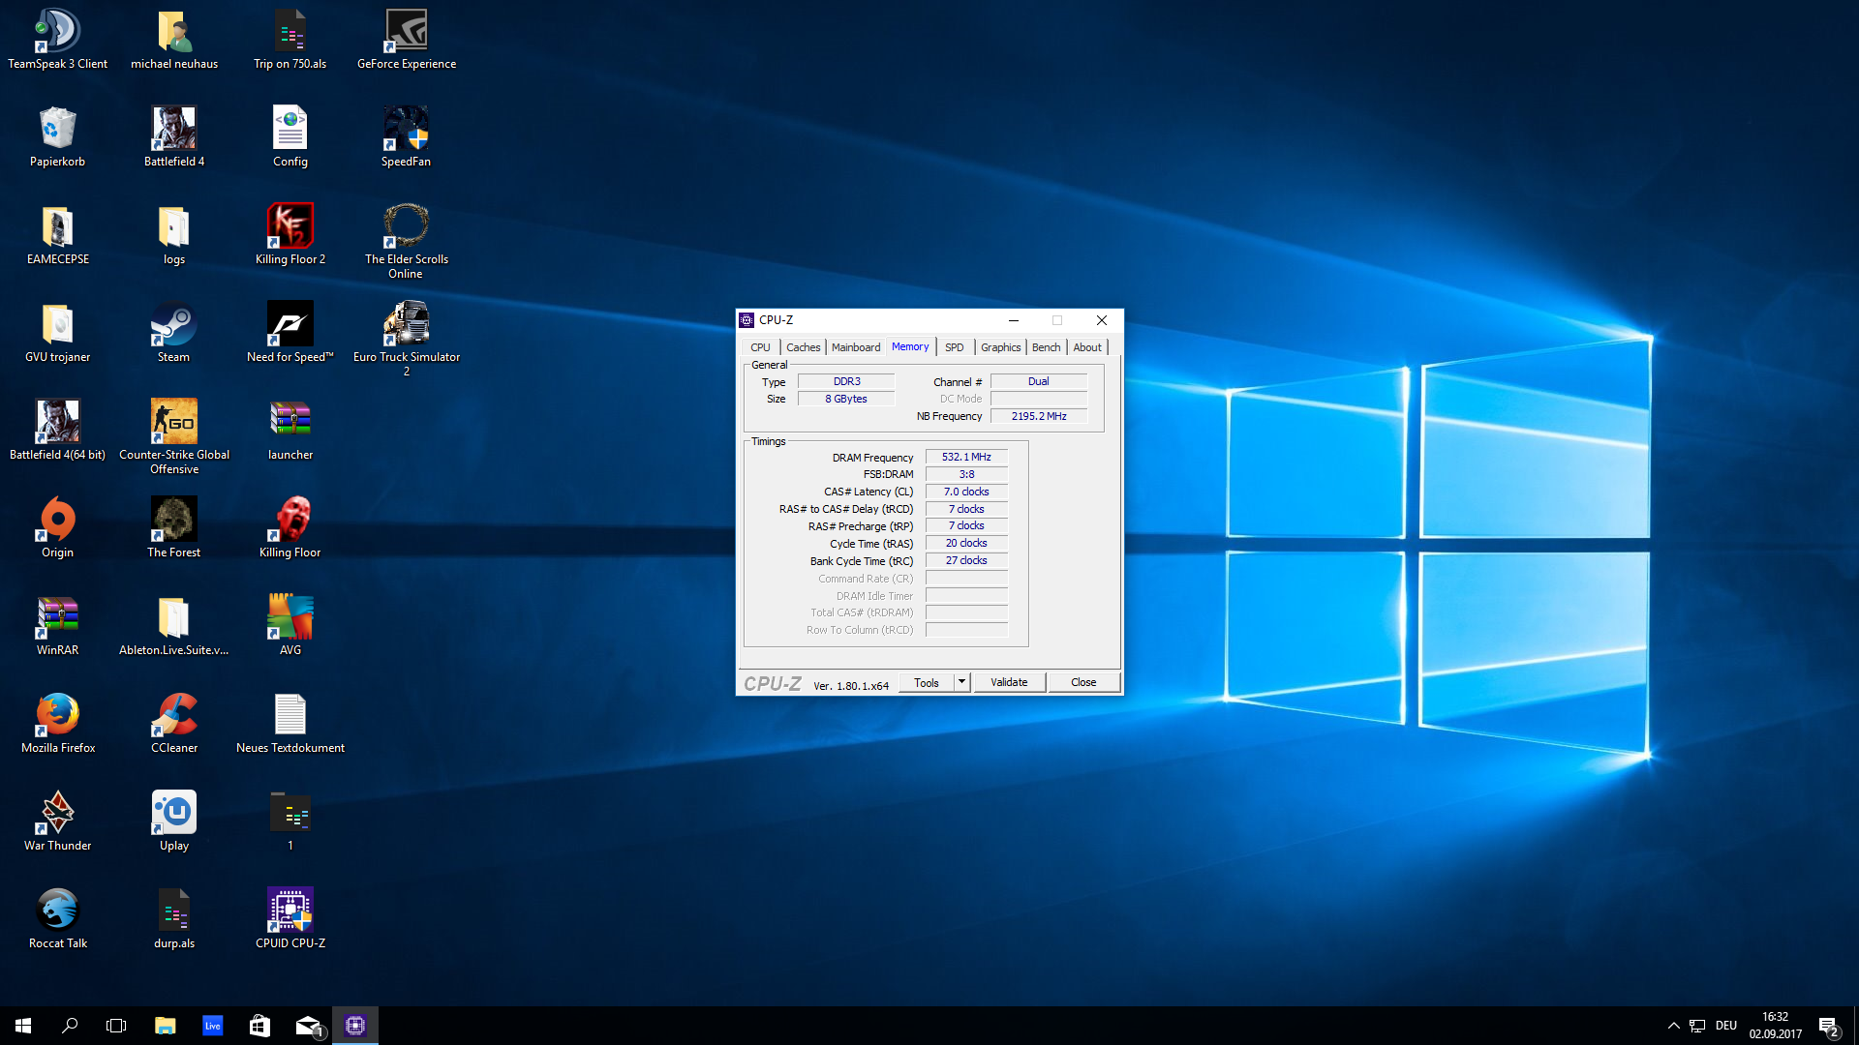The width and height of the screenshot is (1859, 1045).
Task: Select the SpeedFan desktop shortcut
Action: [406, 131]
